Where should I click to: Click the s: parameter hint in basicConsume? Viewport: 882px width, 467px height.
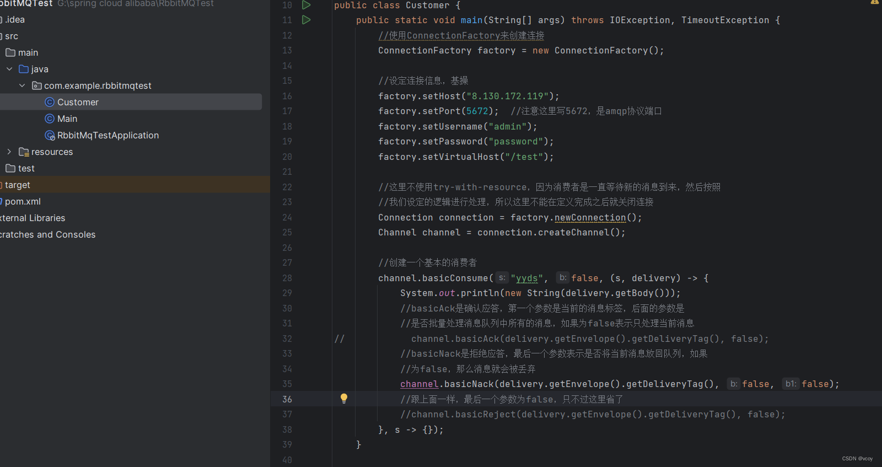click(x=502, y=278)
